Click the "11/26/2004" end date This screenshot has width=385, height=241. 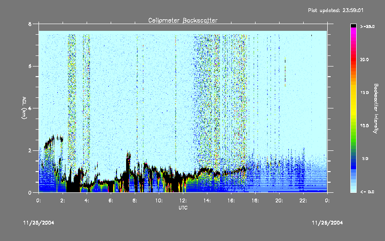tap(327, 223)
